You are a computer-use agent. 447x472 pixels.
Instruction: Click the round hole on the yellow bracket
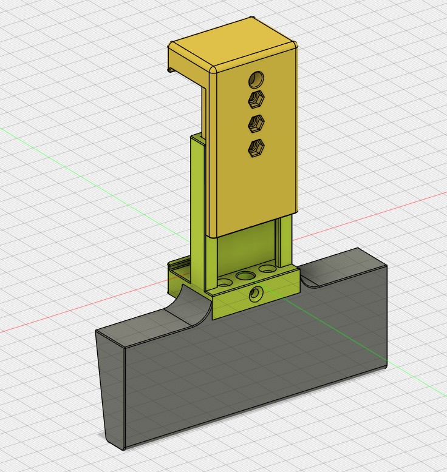pyautogui.click(x=256, y=79)
